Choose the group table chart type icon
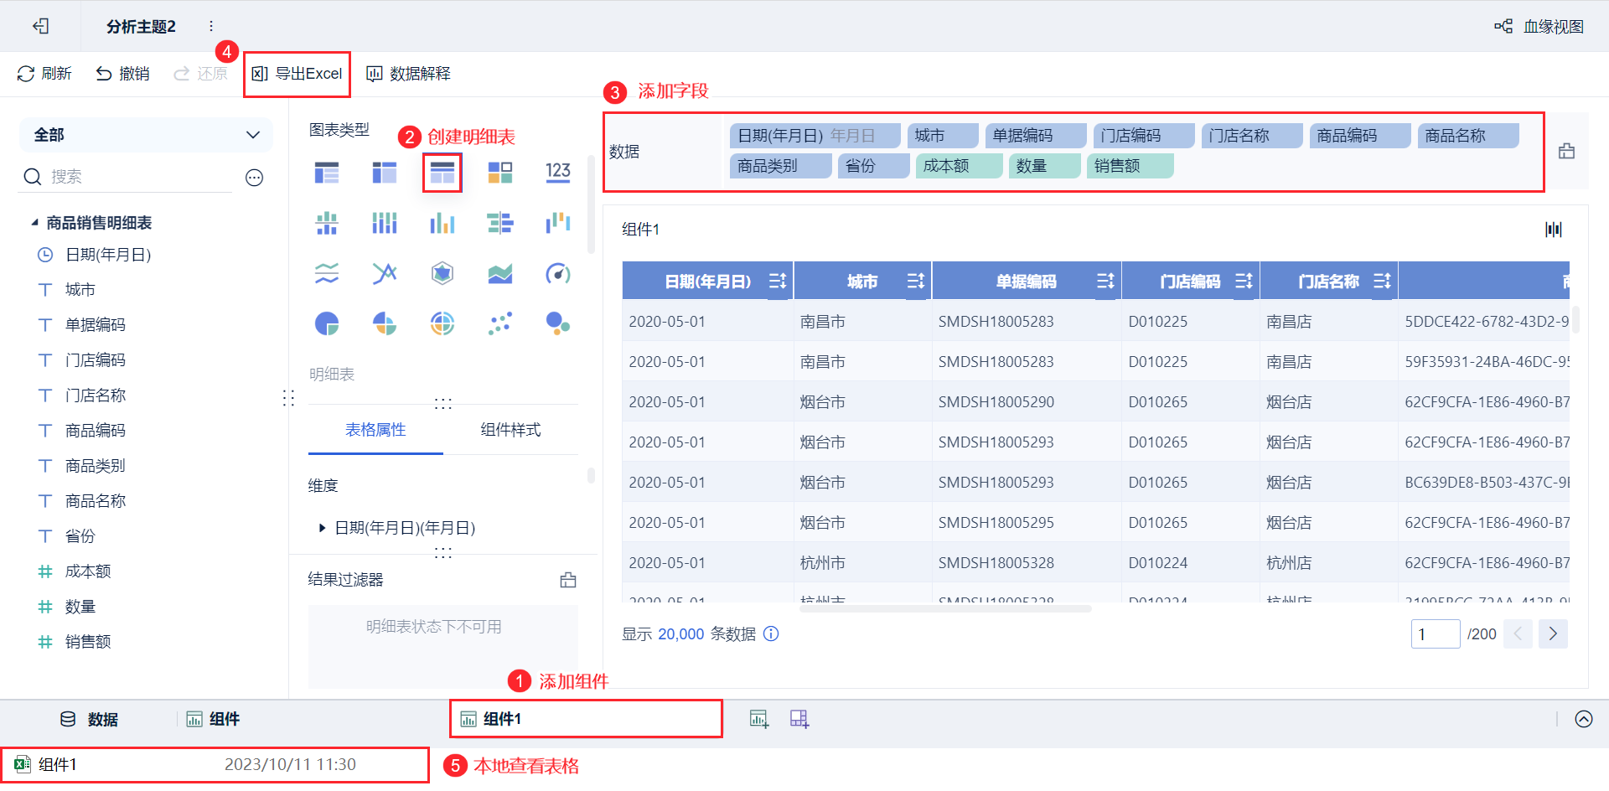This screenshot has height=791, width=1609. (327, 173)
